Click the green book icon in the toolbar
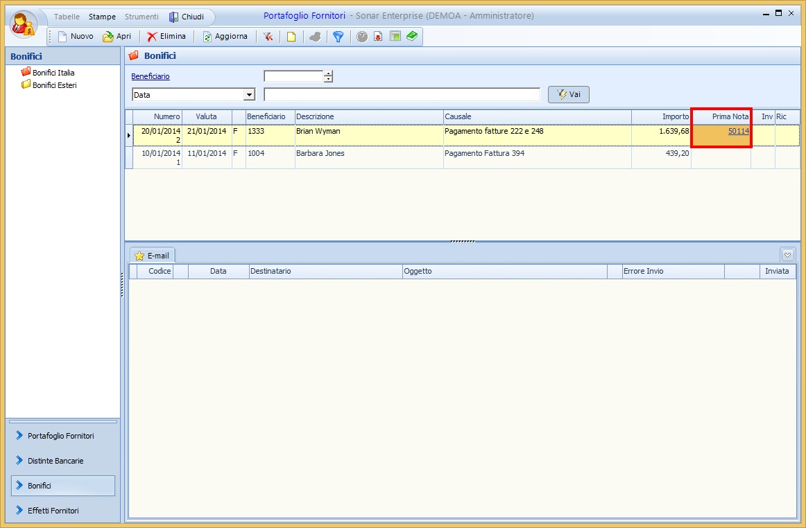 point(412,36)
